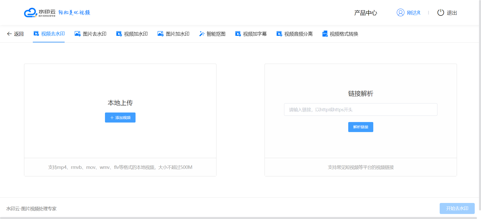Click the MP4 file icon for 视频格式转换
Viewport: 481px width, 219px height.
(x=325, y=34)
